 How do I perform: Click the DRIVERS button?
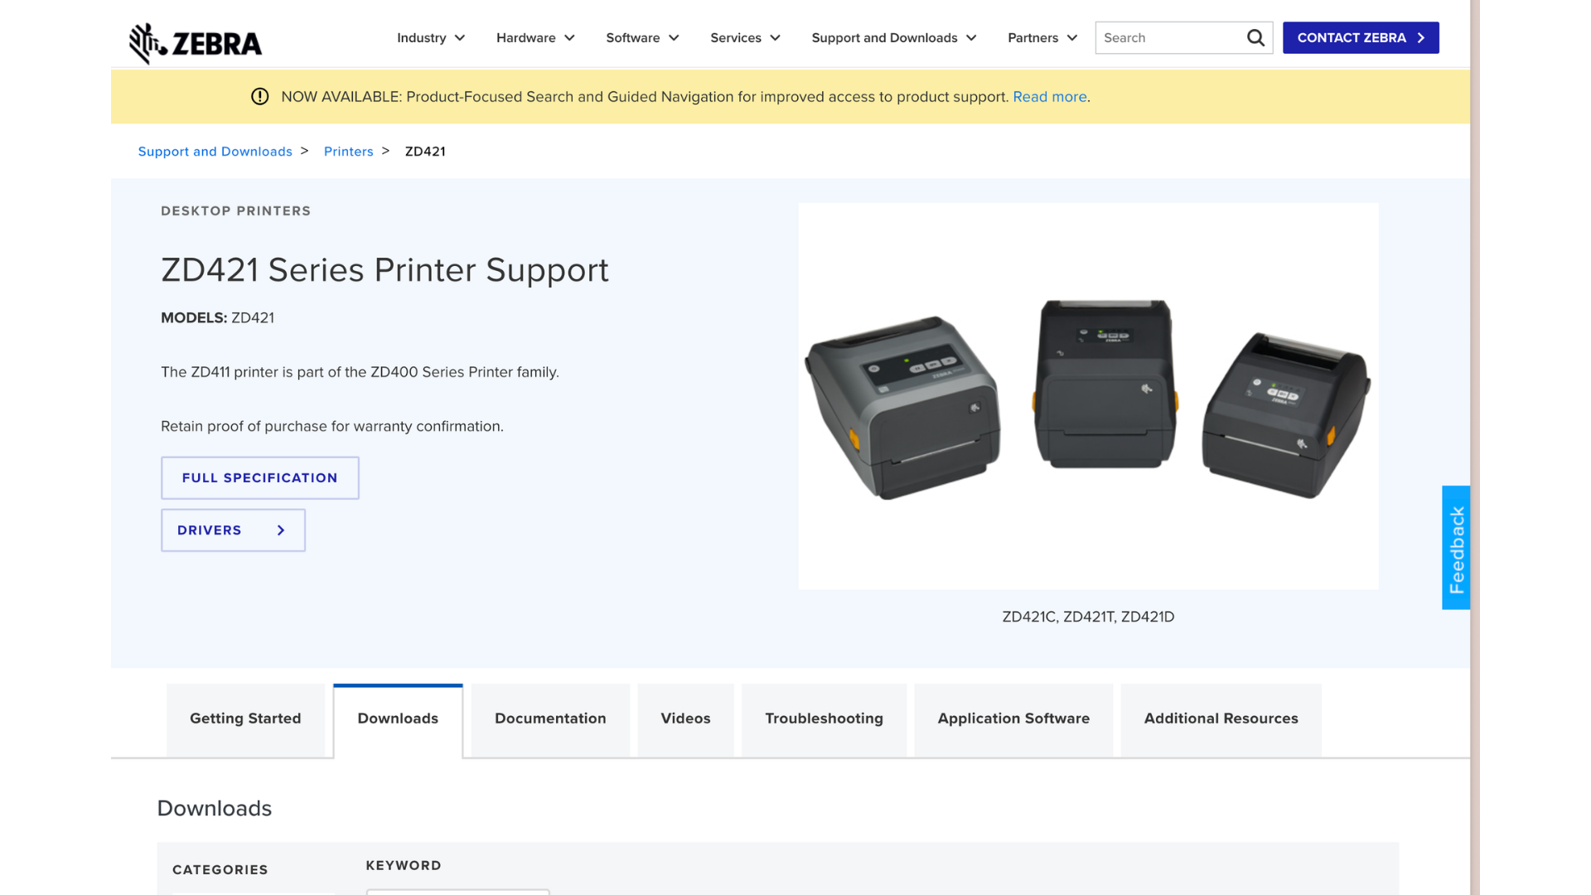(x=233, y=530)
